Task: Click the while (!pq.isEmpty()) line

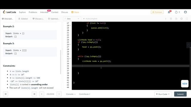Action: (x=90, y=56)
